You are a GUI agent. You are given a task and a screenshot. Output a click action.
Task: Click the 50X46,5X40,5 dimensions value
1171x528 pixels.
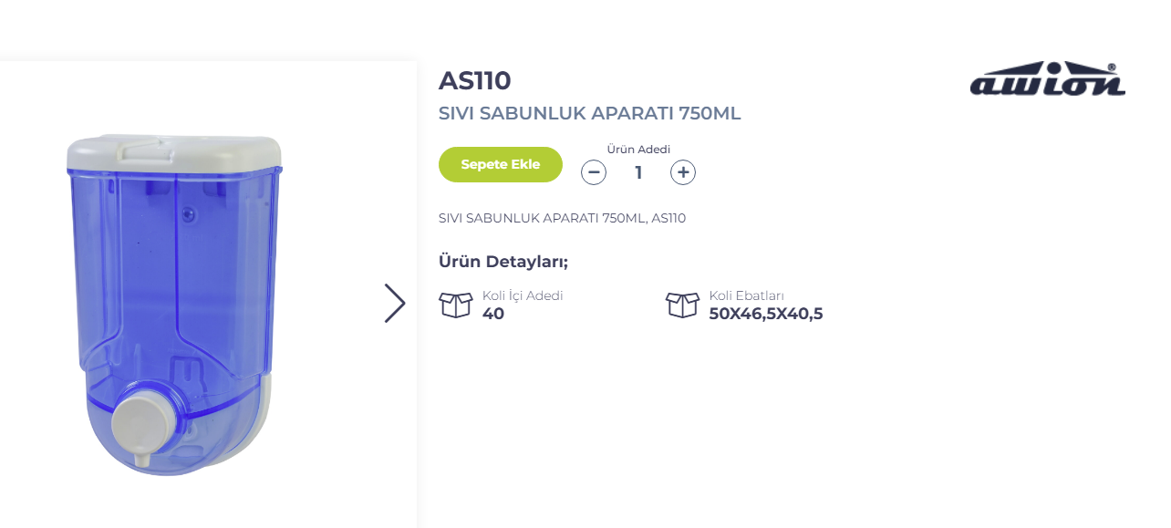[765, 314]
